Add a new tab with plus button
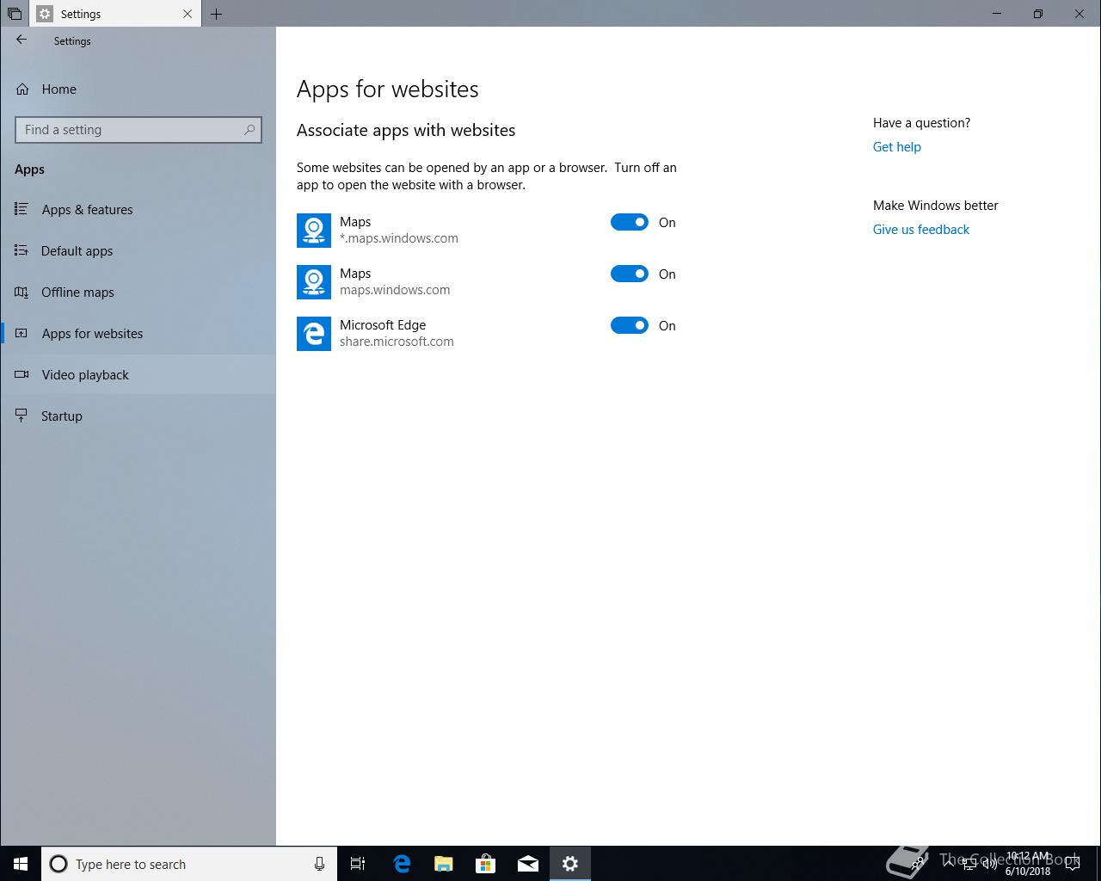Screen dimensions: 1101x881 pyautogui.click(x=216, y=14)
